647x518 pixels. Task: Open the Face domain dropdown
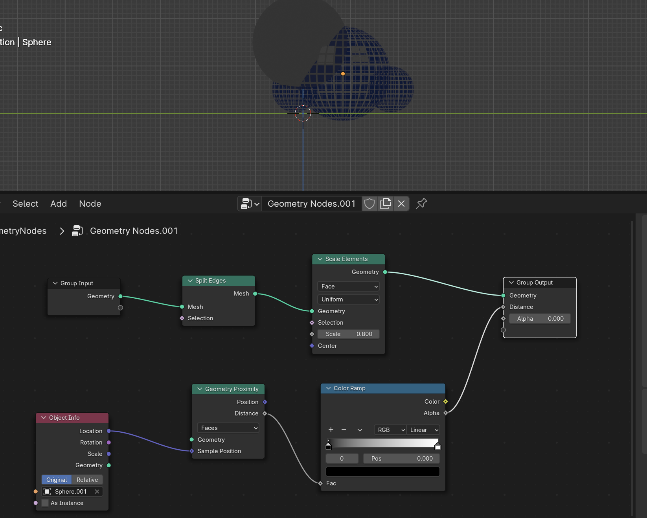pos(348,287)
